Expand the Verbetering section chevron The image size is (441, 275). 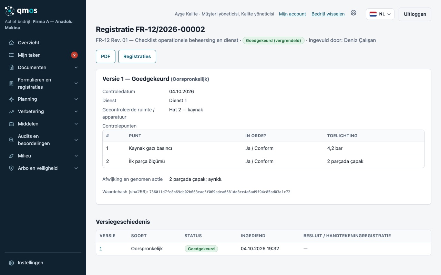coord(76,111)
